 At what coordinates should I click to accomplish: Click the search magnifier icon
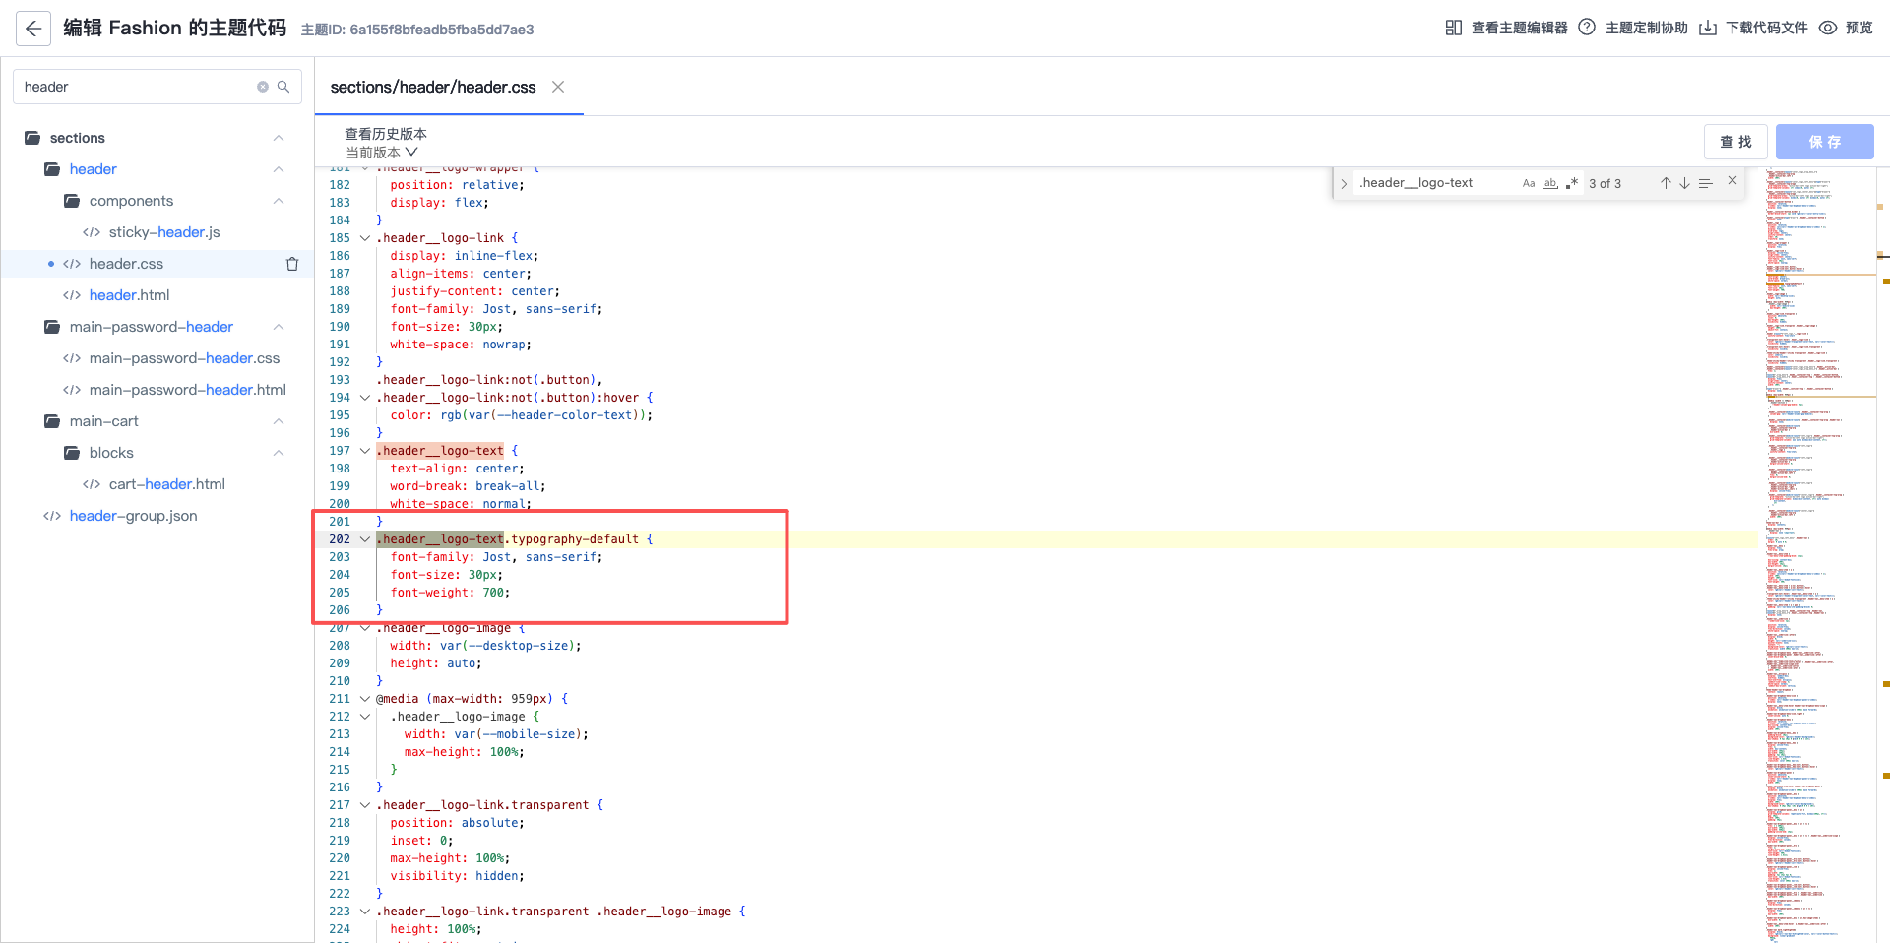pos(283,87)
